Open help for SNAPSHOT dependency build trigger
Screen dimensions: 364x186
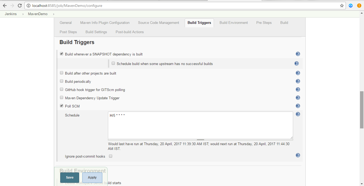click(x=298, y=54)
